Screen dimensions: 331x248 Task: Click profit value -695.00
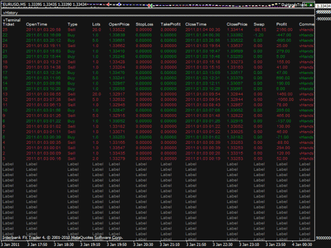point(284,41)
